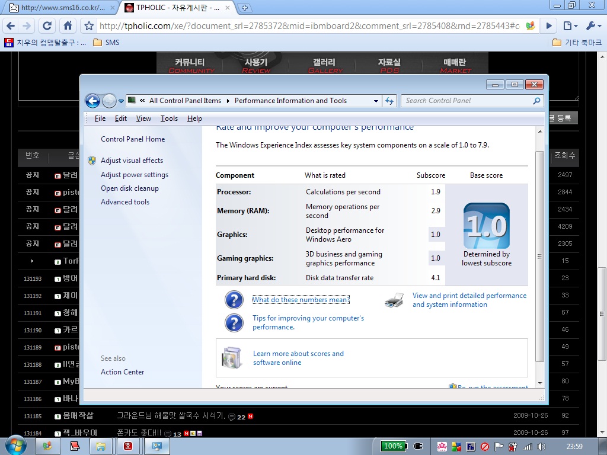Open recent pages dropdown next to forward button
The image size is (607, 455).
pos(122,101)
